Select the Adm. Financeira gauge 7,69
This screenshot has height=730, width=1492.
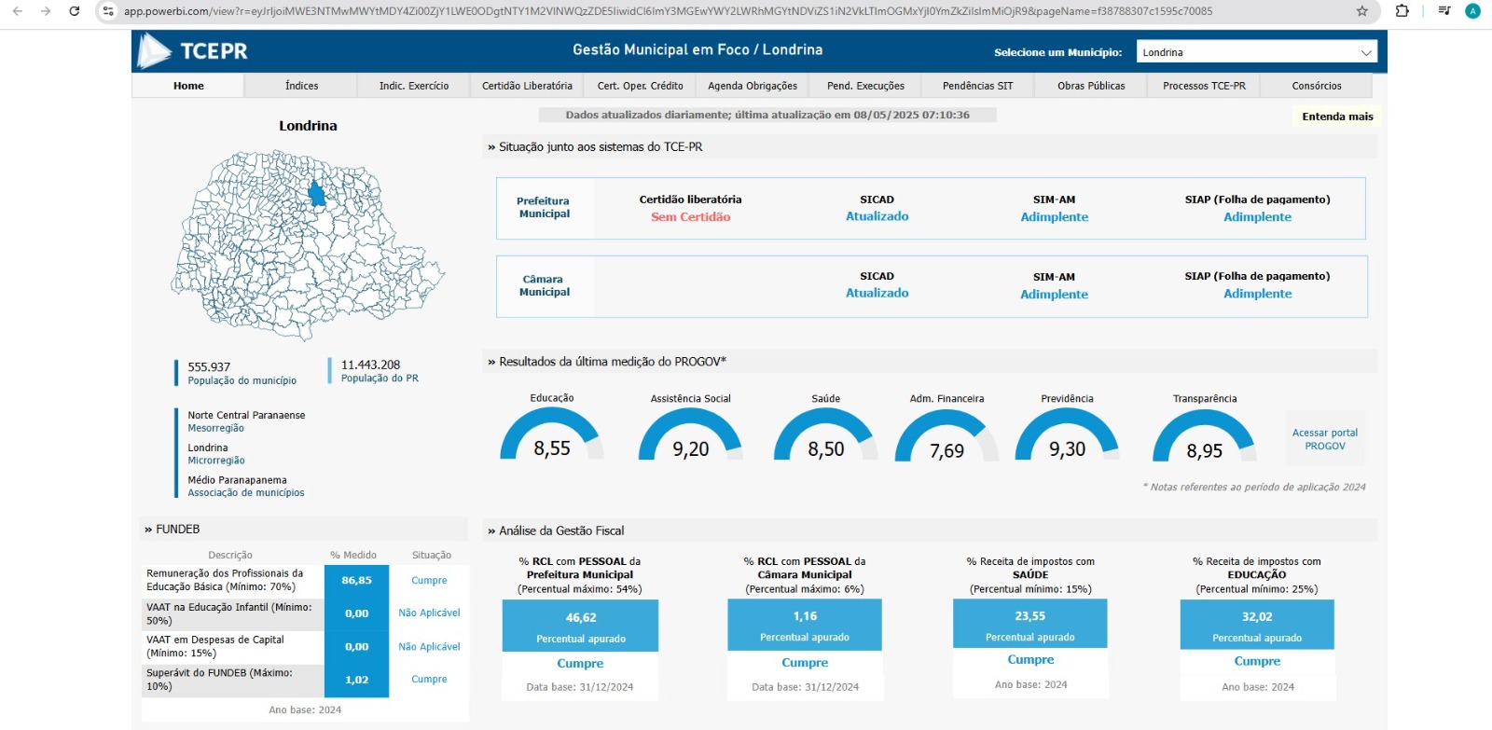coord(946,437)
